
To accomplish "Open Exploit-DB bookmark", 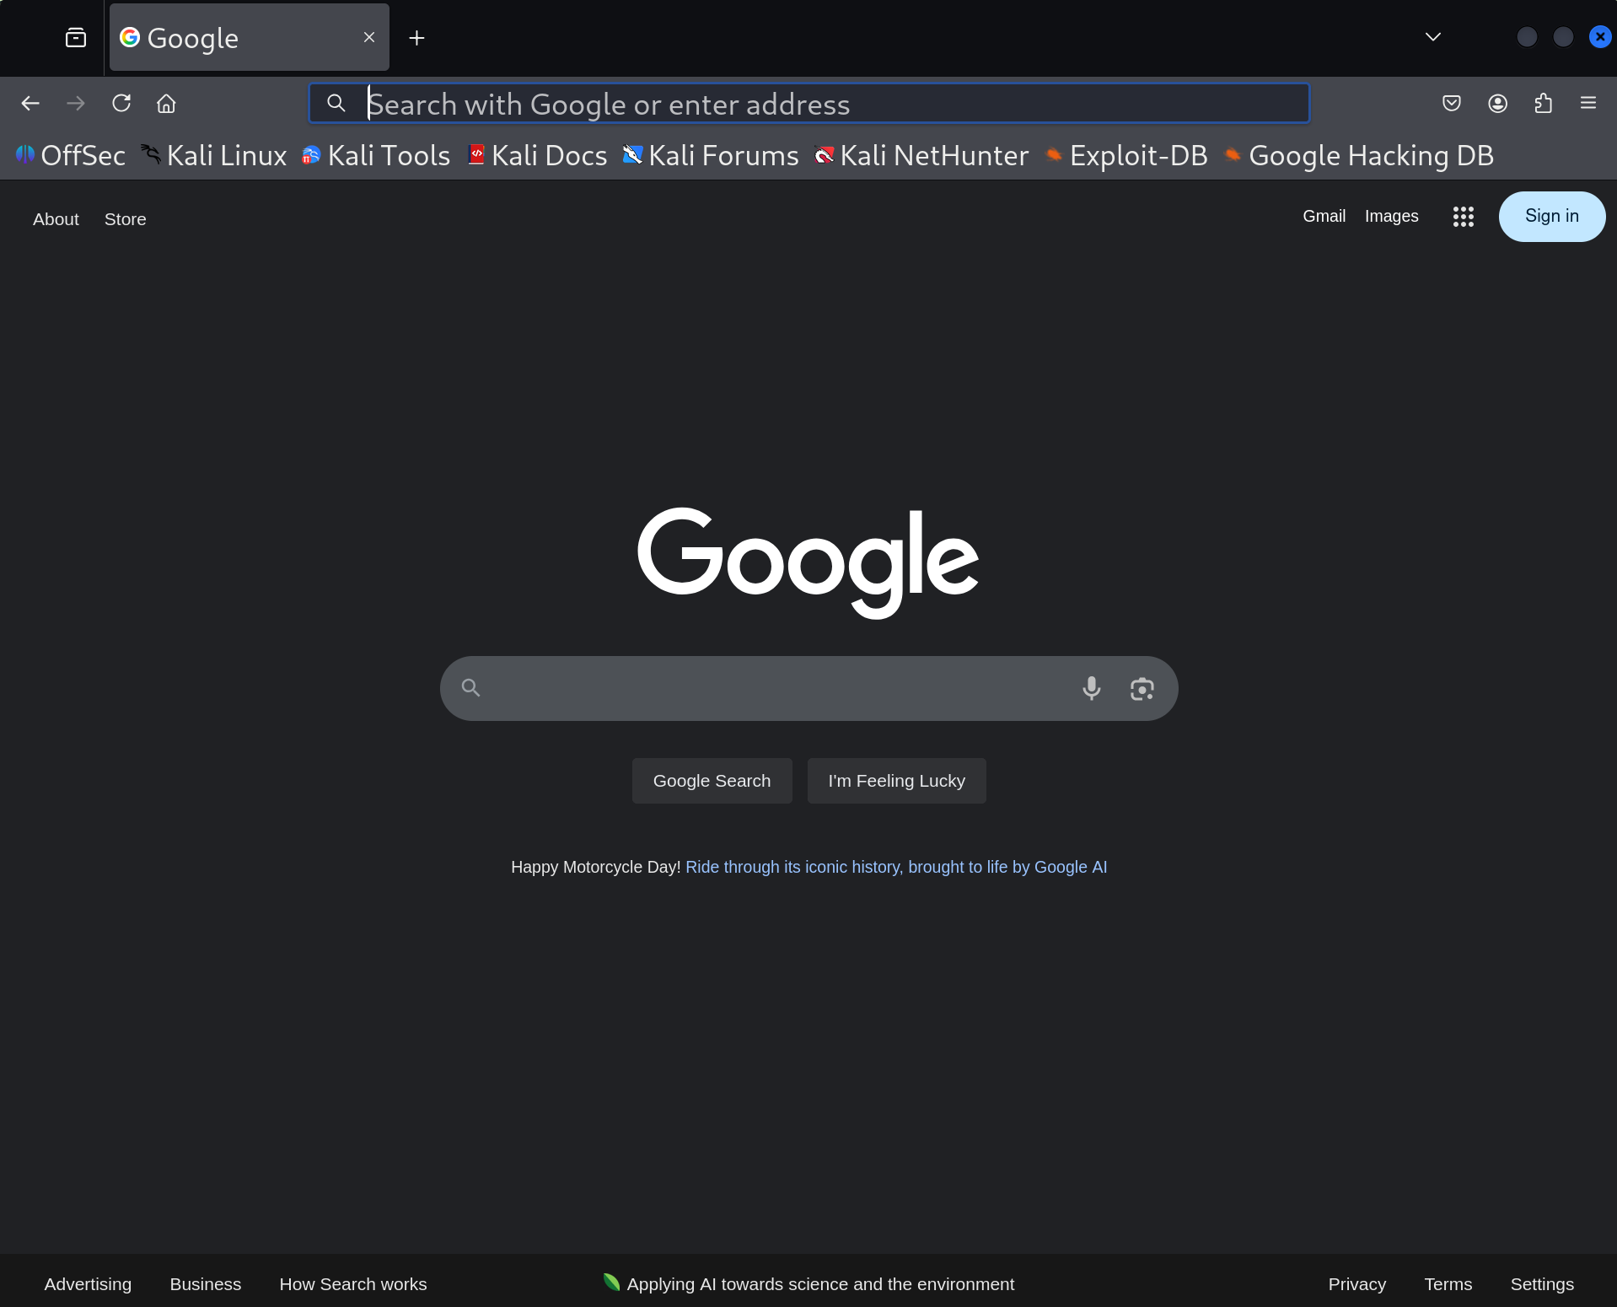I will (x=1126, y=155).
